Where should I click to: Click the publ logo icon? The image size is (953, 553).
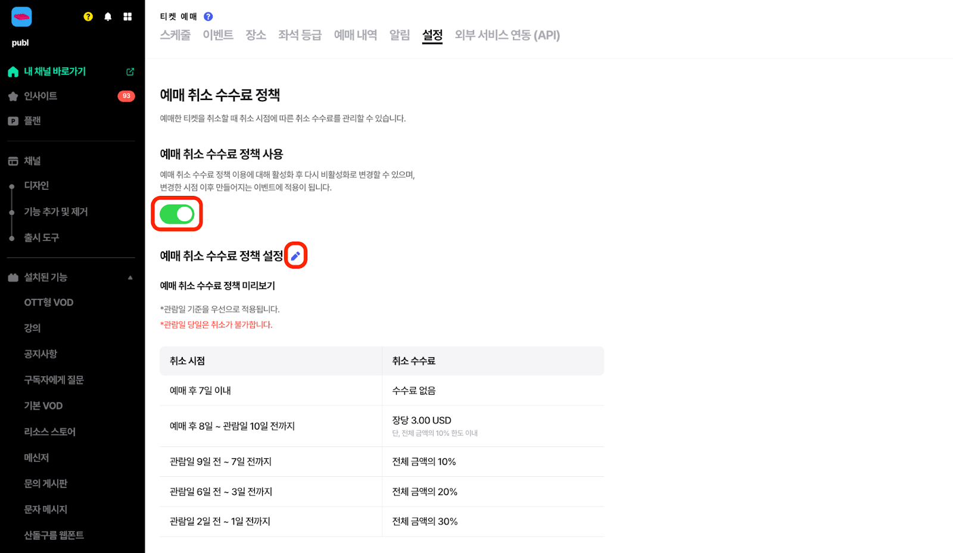21,17
